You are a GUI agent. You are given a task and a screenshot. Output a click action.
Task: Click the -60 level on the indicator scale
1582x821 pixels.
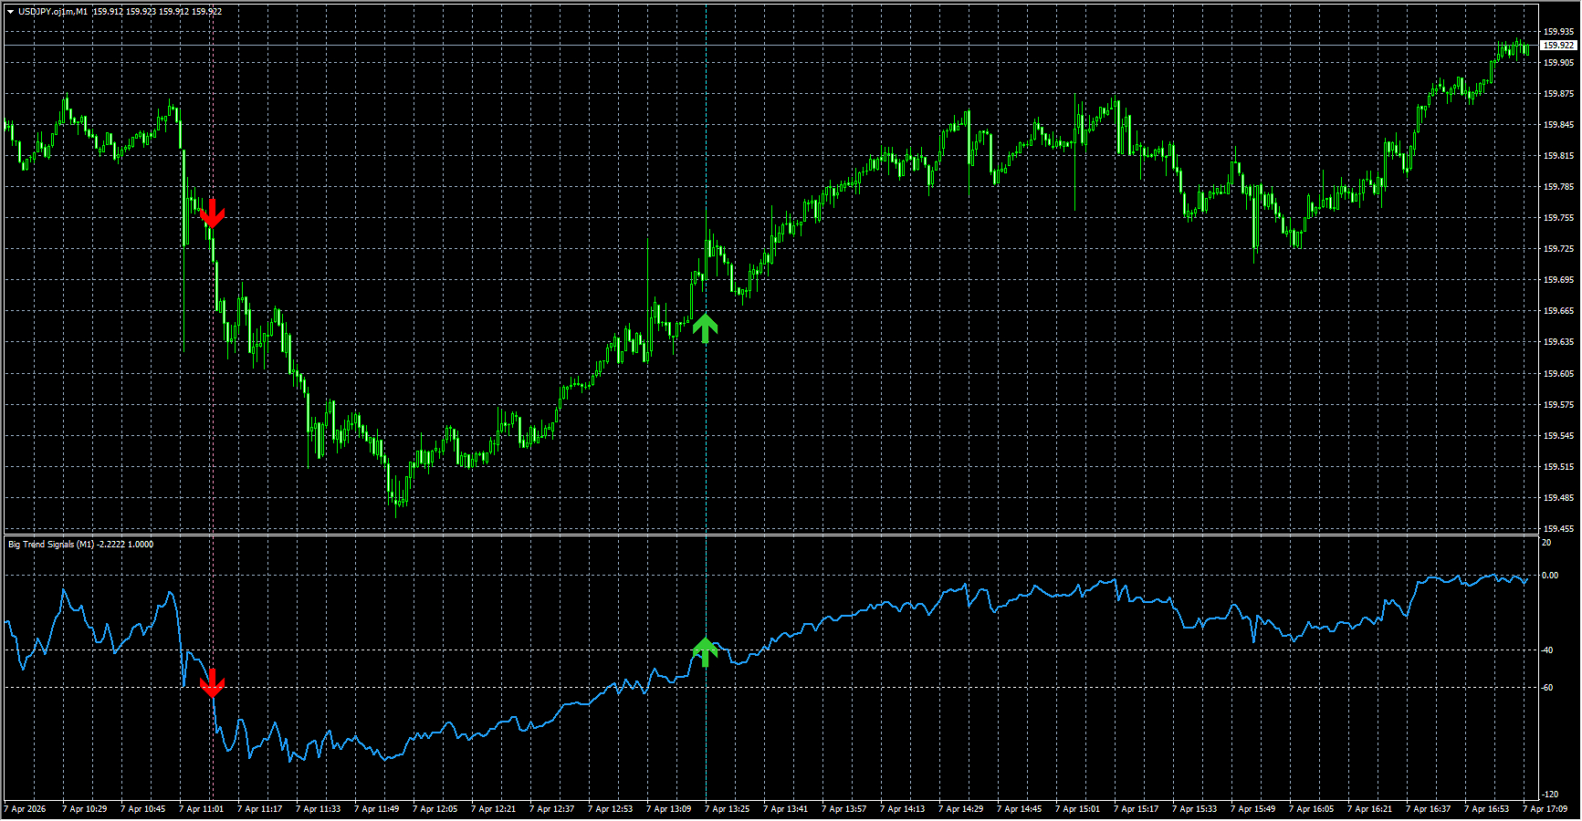tap(1547, 688)
